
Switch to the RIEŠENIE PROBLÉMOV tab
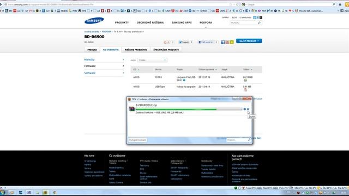click(136, 50)
